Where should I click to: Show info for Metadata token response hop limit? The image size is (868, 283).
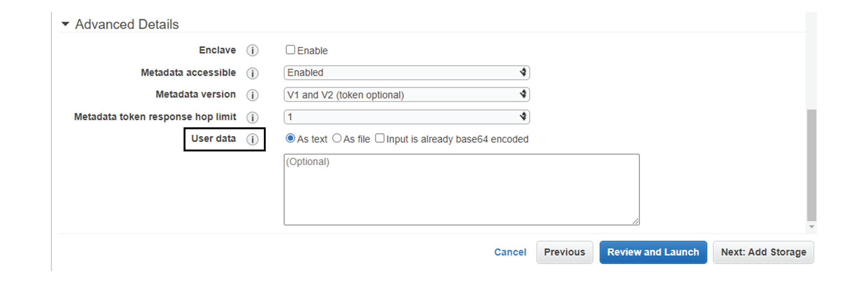(253, 117)
